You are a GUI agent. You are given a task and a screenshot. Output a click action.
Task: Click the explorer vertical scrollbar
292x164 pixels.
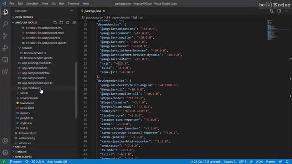76,90
